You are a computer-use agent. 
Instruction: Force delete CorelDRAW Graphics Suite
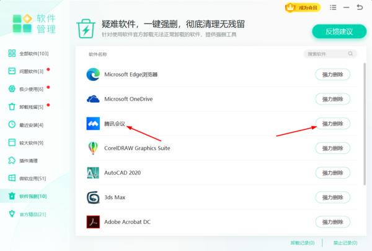332,148
